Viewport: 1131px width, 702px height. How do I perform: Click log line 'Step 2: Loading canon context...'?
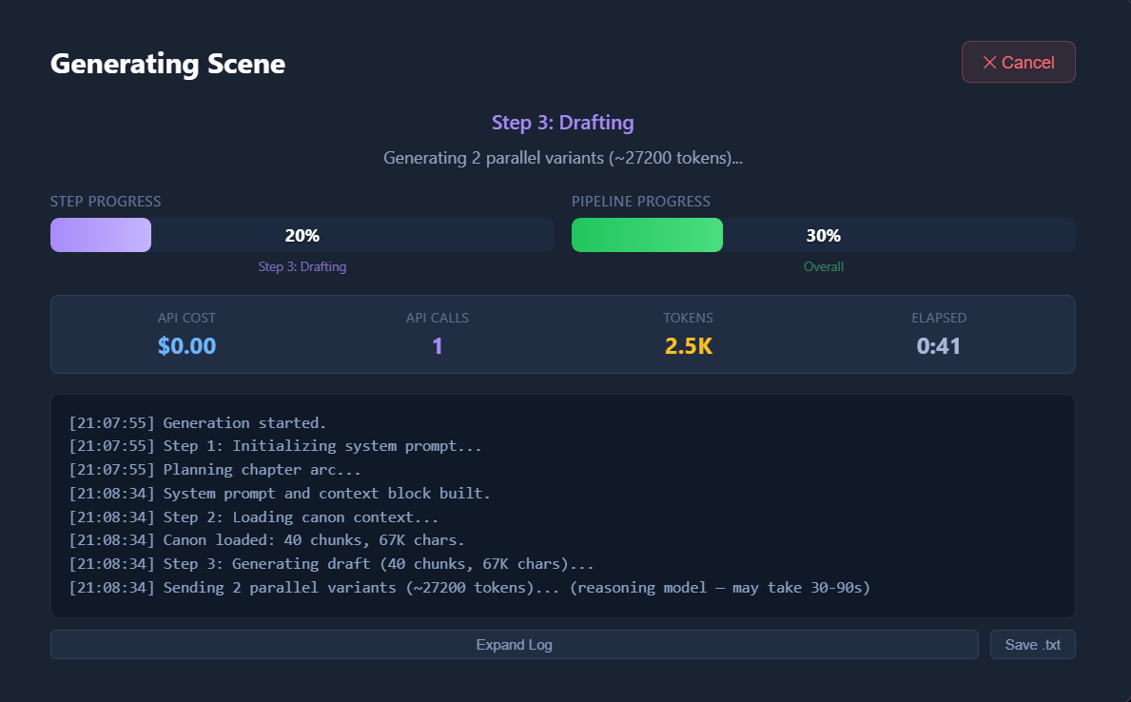[253, 517]
